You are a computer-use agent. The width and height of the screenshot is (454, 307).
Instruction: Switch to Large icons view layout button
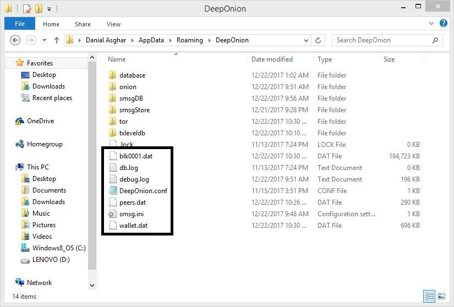[x=441, y=296]
